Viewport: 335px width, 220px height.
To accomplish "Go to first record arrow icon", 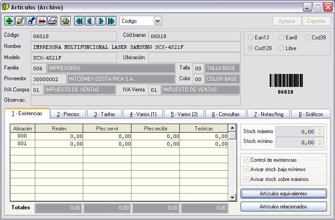I will 79,21.
